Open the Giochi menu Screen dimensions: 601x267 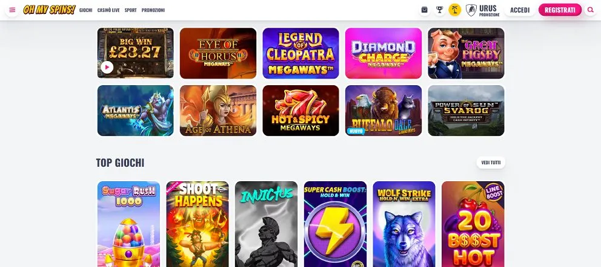[x=86, y=10]
